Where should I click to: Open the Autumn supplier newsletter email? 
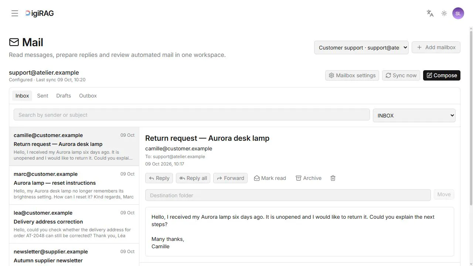[x=74, y=255]
